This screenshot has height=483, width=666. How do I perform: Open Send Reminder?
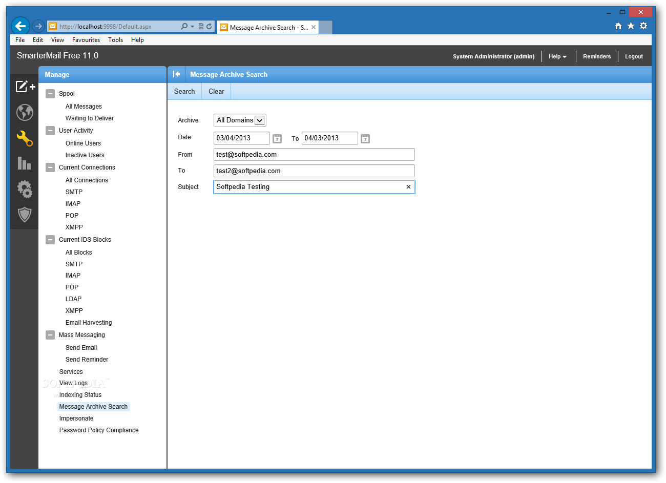point(87,360)
